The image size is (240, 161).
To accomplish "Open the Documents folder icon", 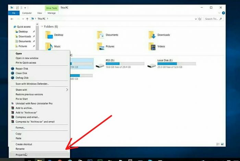I will pos(100,35).
